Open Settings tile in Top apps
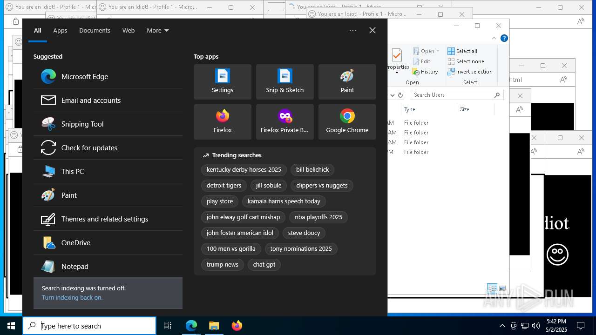The image size is (596, 335). point(223,82)
